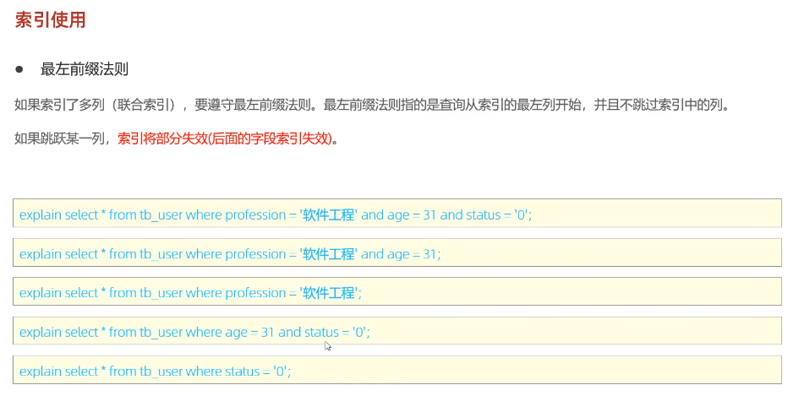Click the paragraph starting 如果索引了多列

[x=373, y=106]
